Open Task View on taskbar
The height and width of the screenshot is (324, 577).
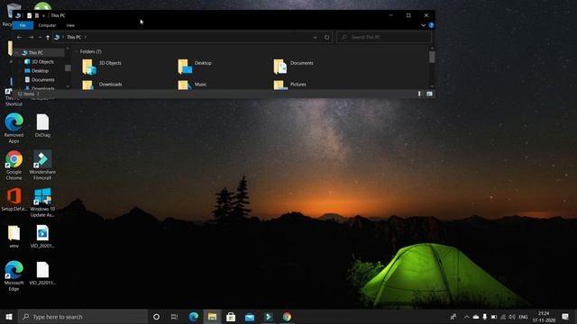174,317
